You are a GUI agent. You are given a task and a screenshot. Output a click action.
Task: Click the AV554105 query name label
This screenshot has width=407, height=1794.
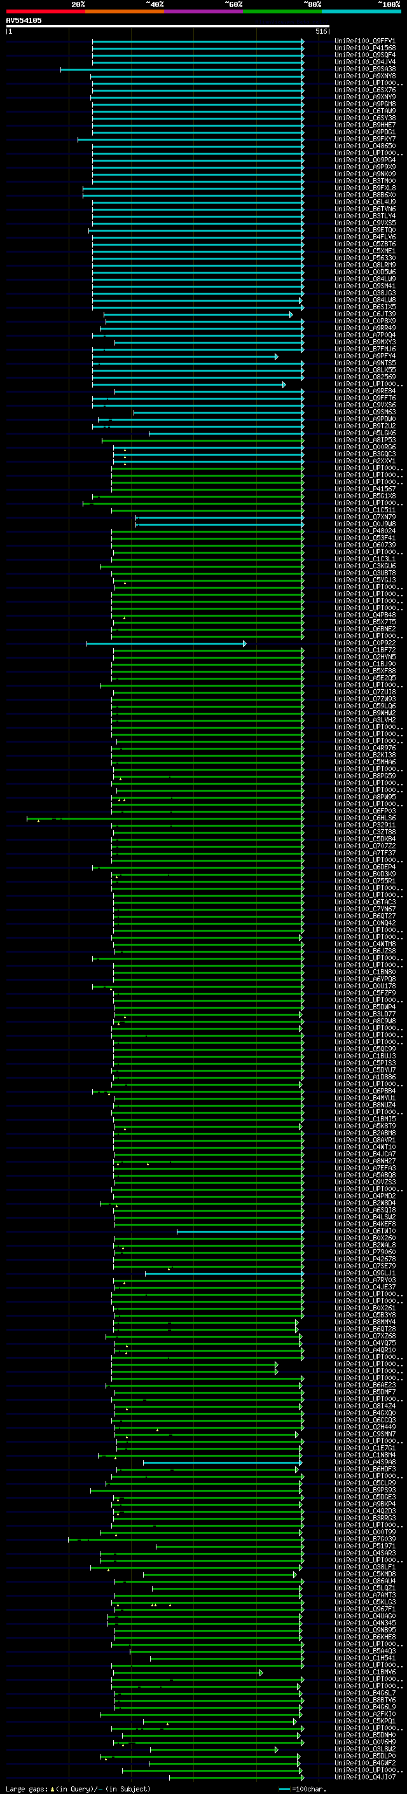coord(24,20)
